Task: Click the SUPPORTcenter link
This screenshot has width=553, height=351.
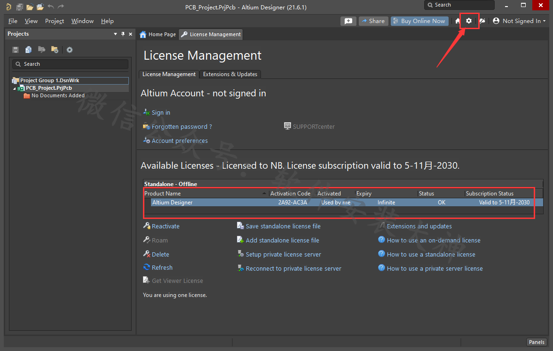Action: (314, 126)
